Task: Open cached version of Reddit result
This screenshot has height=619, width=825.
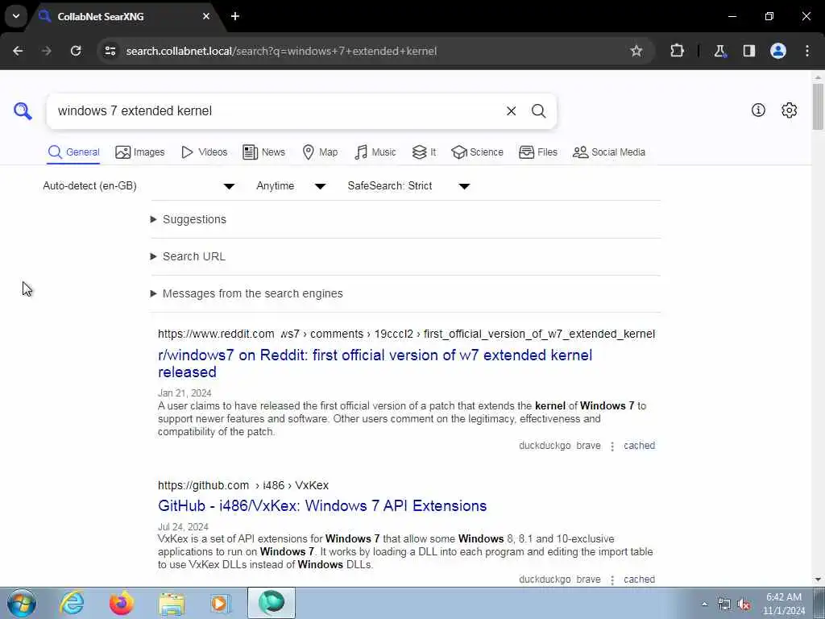Action: point(639,446)
